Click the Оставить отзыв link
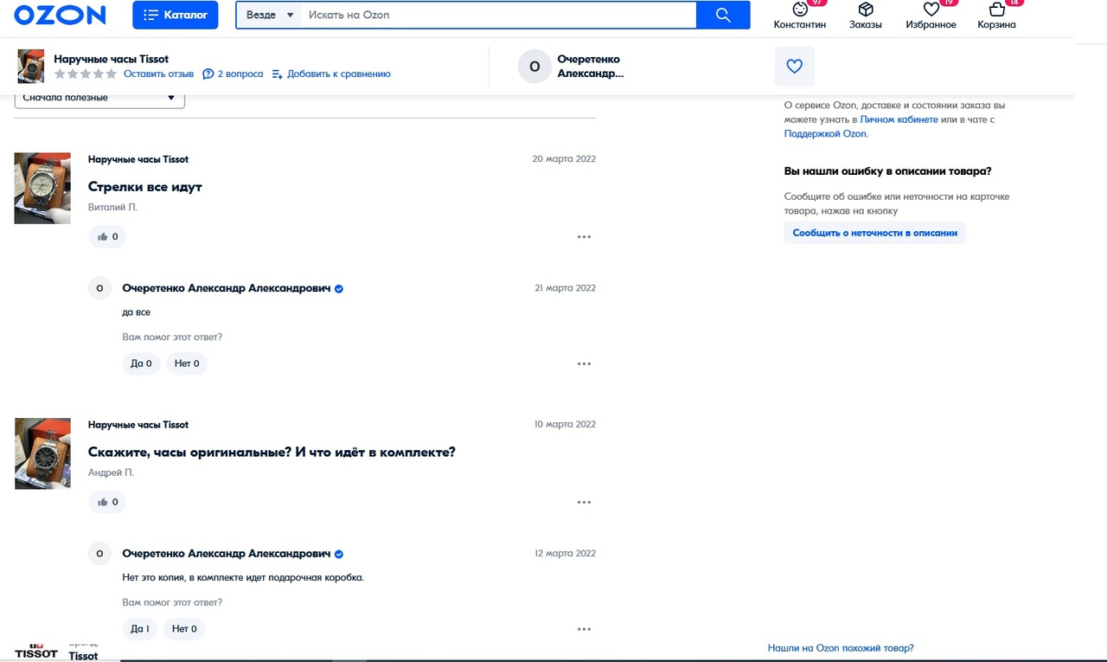This screenshot has height=662, width=1107. pyautogui.click(x=158, y=74)
